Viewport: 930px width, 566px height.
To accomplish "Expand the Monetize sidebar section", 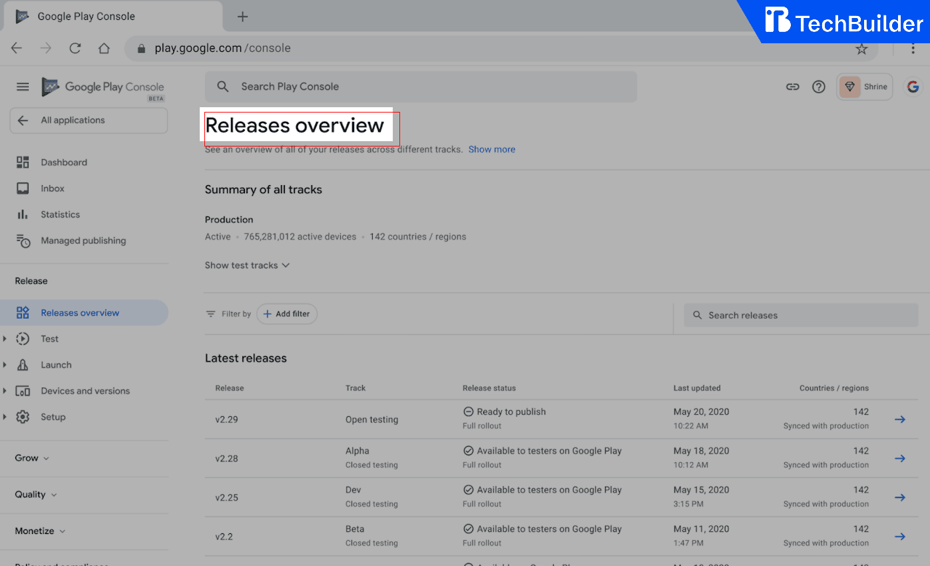I will pyautogui.click(x=39, y=531).
